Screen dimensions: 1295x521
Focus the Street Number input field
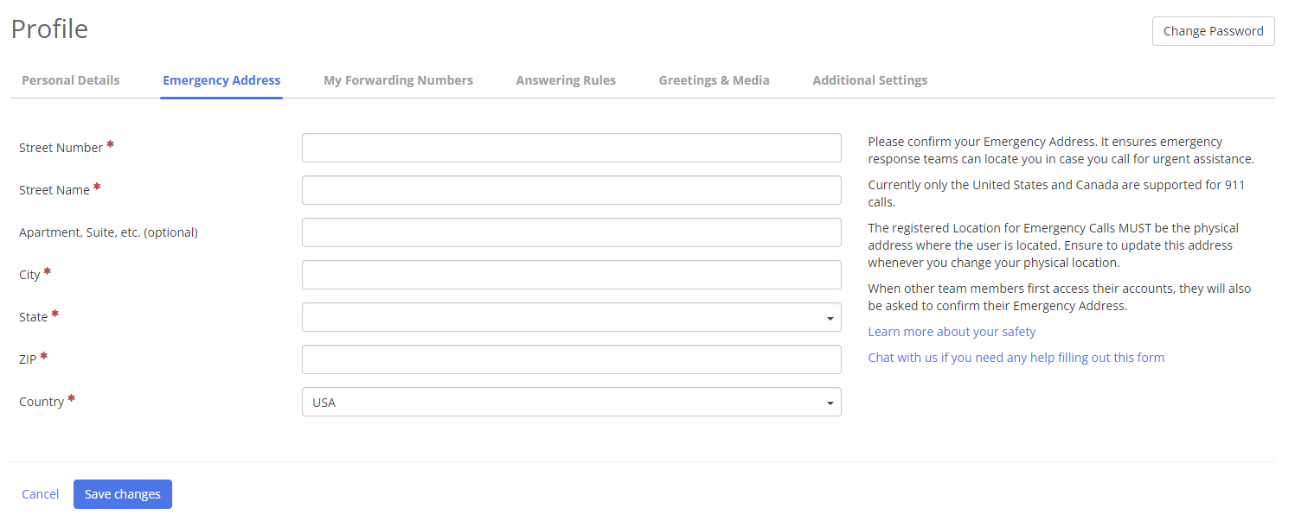pyautogui.click(x=571, y=148)
